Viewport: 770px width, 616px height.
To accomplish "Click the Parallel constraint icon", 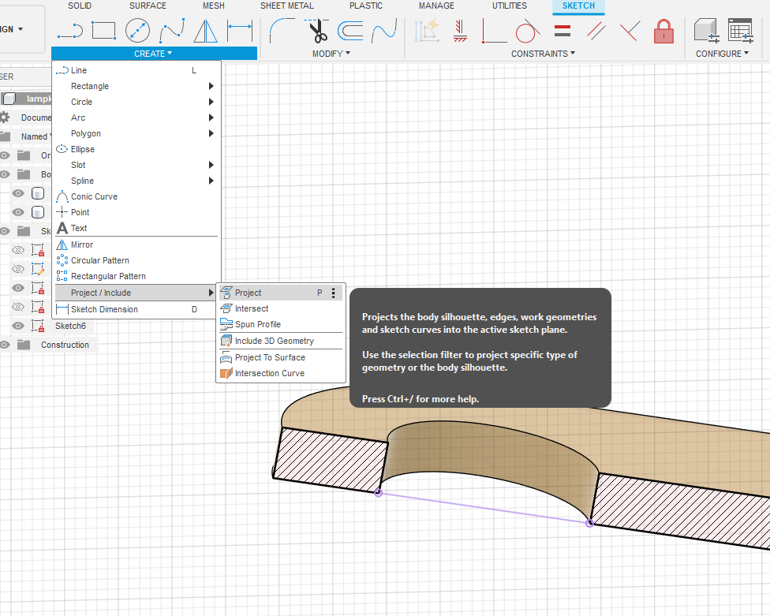I will pos(596,32).
